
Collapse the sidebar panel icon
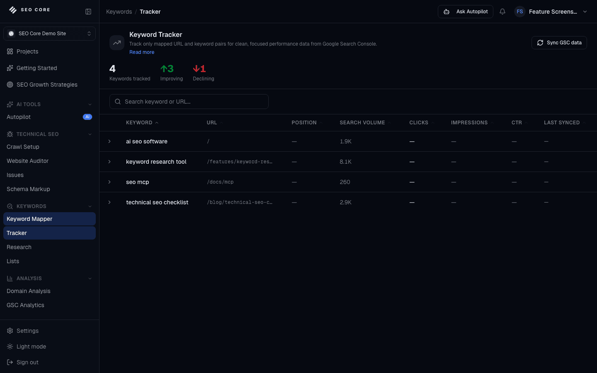(x=88, y=12)
